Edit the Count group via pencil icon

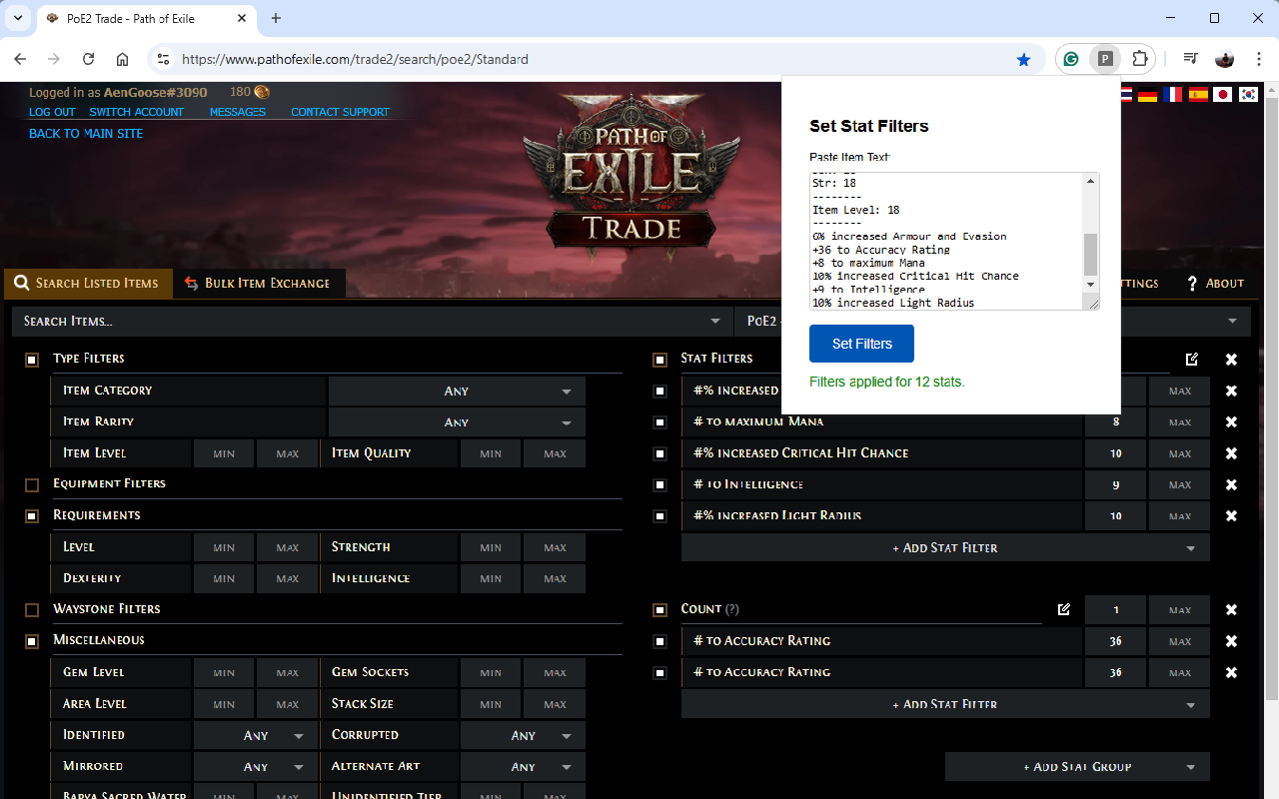1063,609
